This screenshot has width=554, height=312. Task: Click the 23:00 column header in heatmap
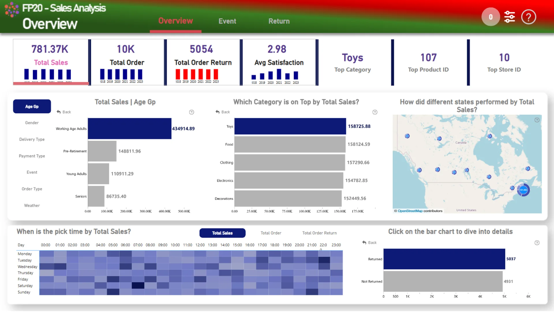336,245
